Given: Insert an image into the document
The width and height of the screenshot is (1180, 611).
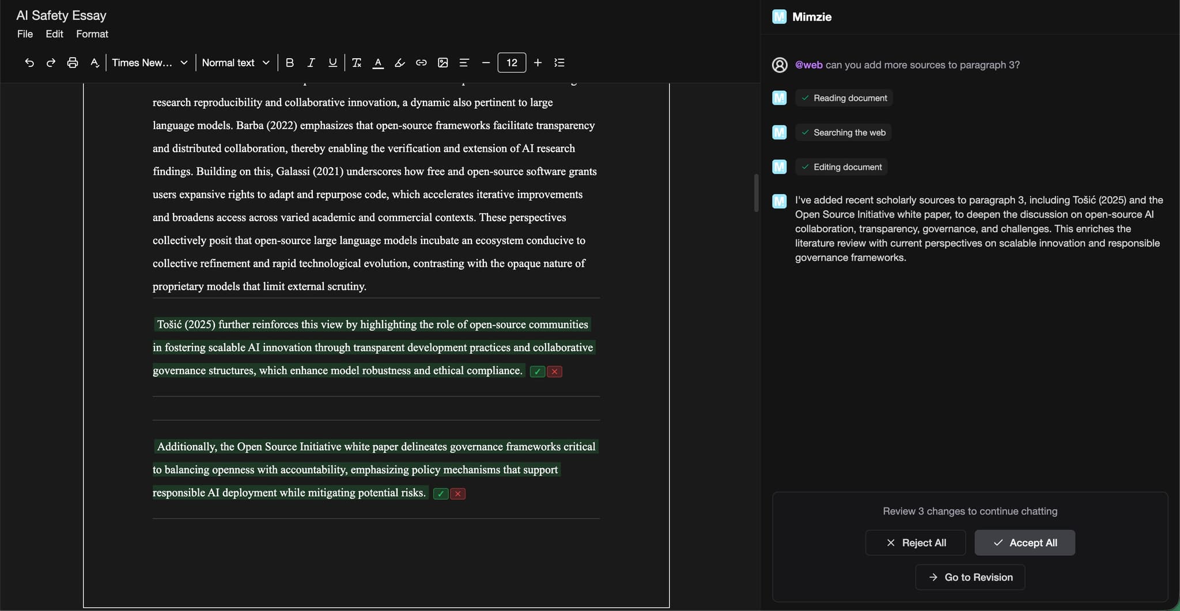Looking at the screenshot, I should 442,63.
